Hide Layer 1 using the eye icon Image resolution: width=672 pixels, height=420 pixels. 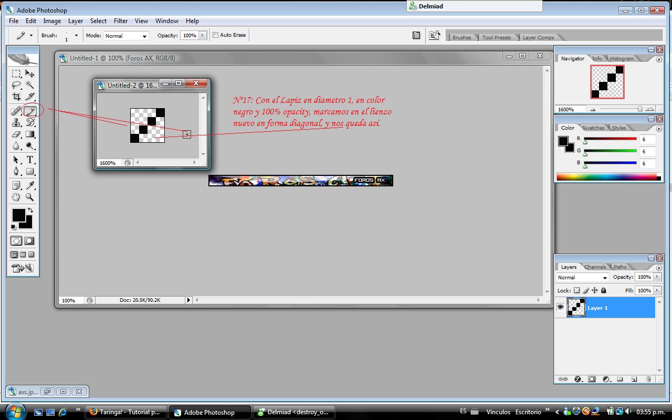pyautogui.click(x=560, y=308)
